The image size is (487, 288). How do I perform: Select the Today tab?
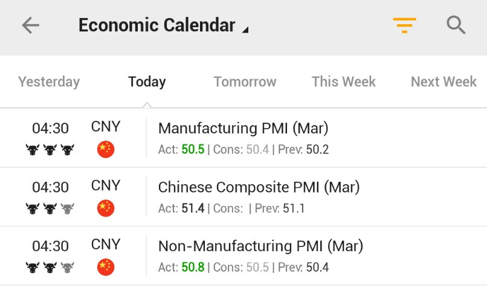point(147,82)
